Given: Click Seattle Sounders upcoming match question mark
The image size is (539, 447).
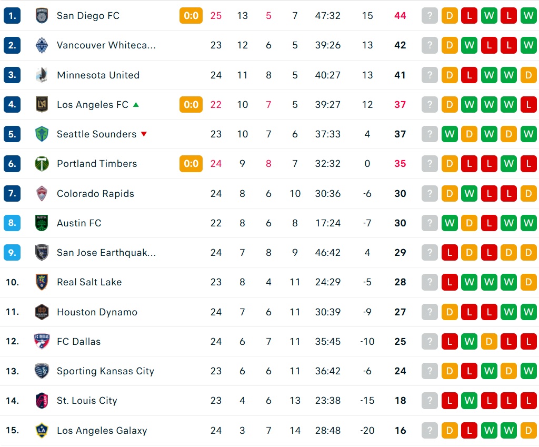Looking at the screenshot, I should tap(430, 134).
